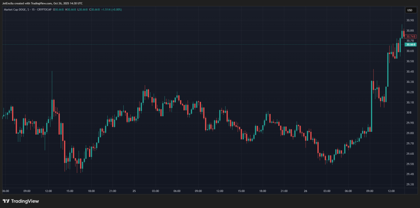Image resolution: width=420 pixels, height=208 pixels.
Task: Click the TradingView logo icon
Action: [6, 201]
